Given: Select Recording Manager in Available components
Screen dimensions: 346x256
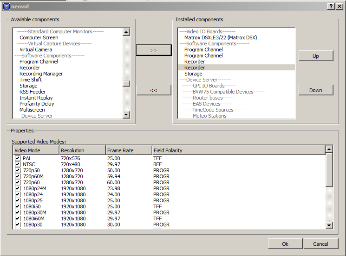Looking at the screenshot, I should [x=41, y=74].
